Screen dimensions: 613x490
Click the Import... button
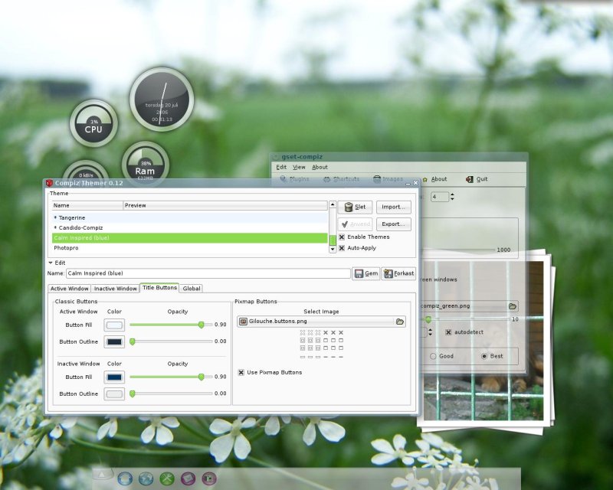(x=394, y=207)
